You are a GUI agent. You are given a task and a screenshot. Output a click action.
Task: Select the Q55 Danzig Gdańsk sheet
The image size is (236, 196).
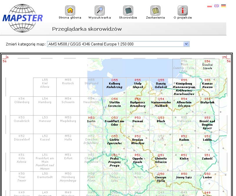coord(161,87)
